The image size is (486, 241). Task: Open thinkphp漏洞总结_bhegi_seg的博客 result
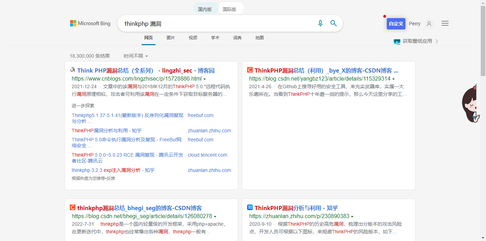pyautogui.click(x=140, y=208)
